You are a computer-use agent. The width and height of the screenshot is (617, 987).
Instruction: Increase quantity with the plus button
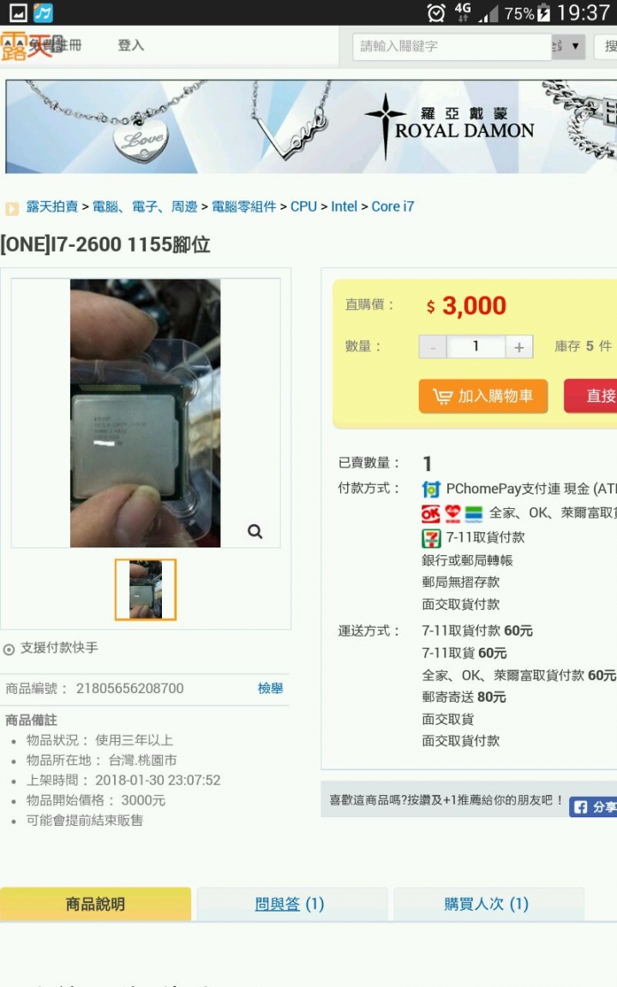518,347
